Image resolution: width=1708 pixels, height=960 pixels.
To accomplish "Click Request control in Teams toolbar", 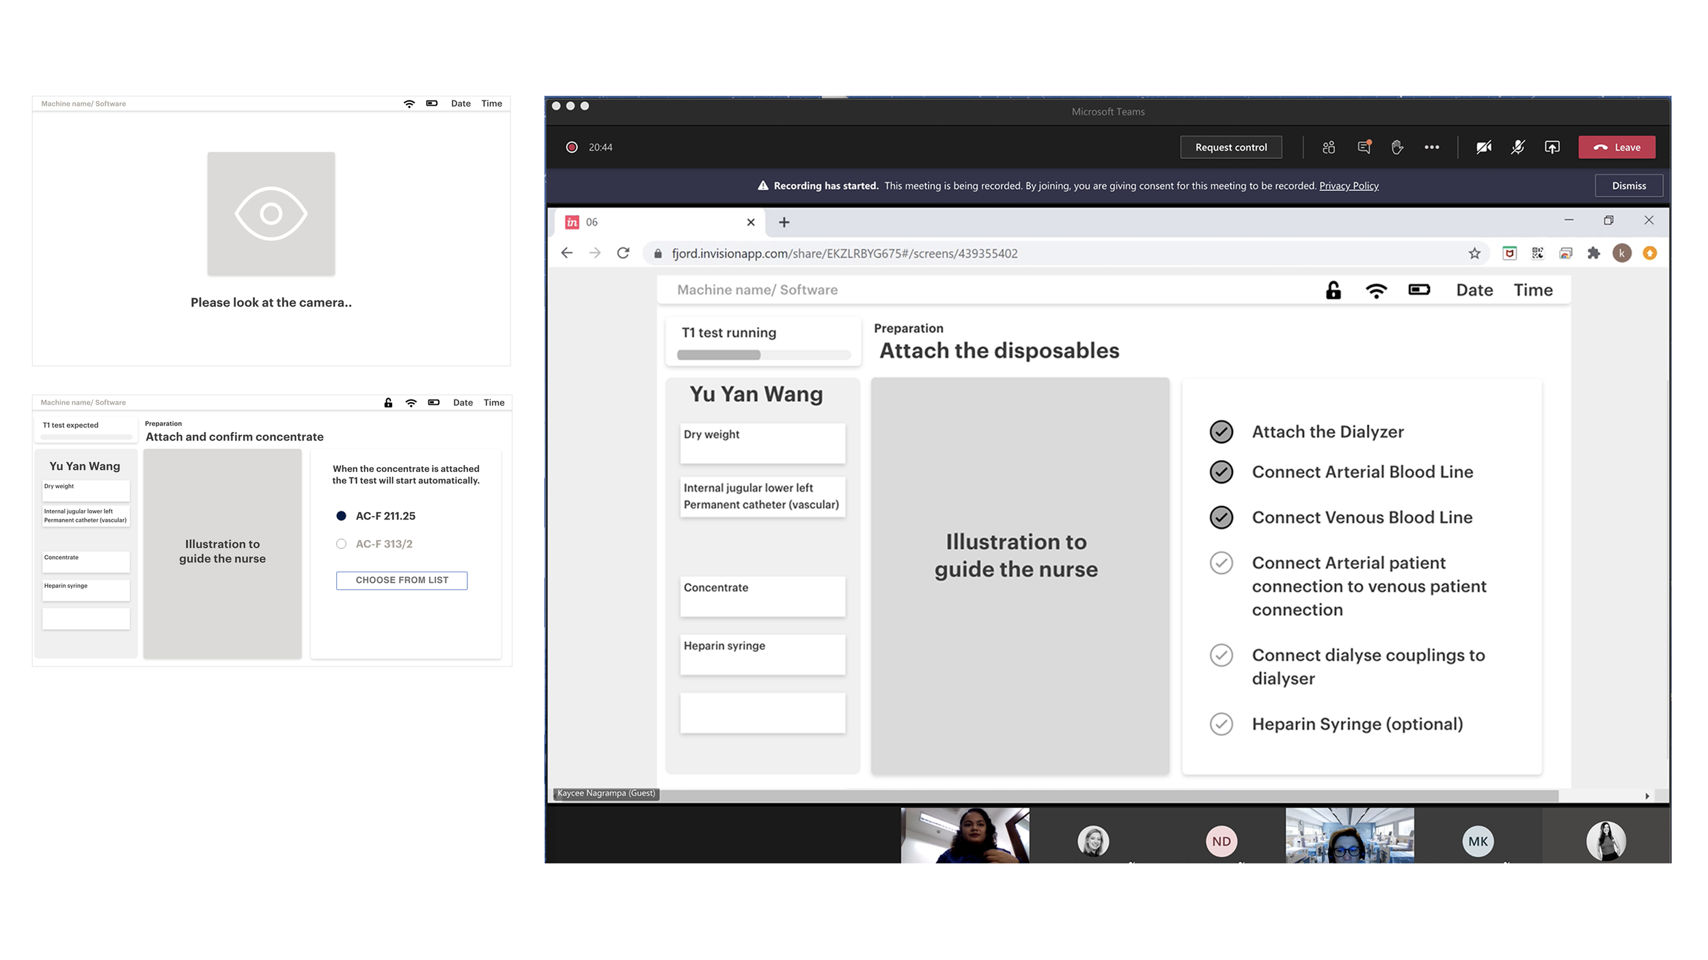I will pos(1230,147).
